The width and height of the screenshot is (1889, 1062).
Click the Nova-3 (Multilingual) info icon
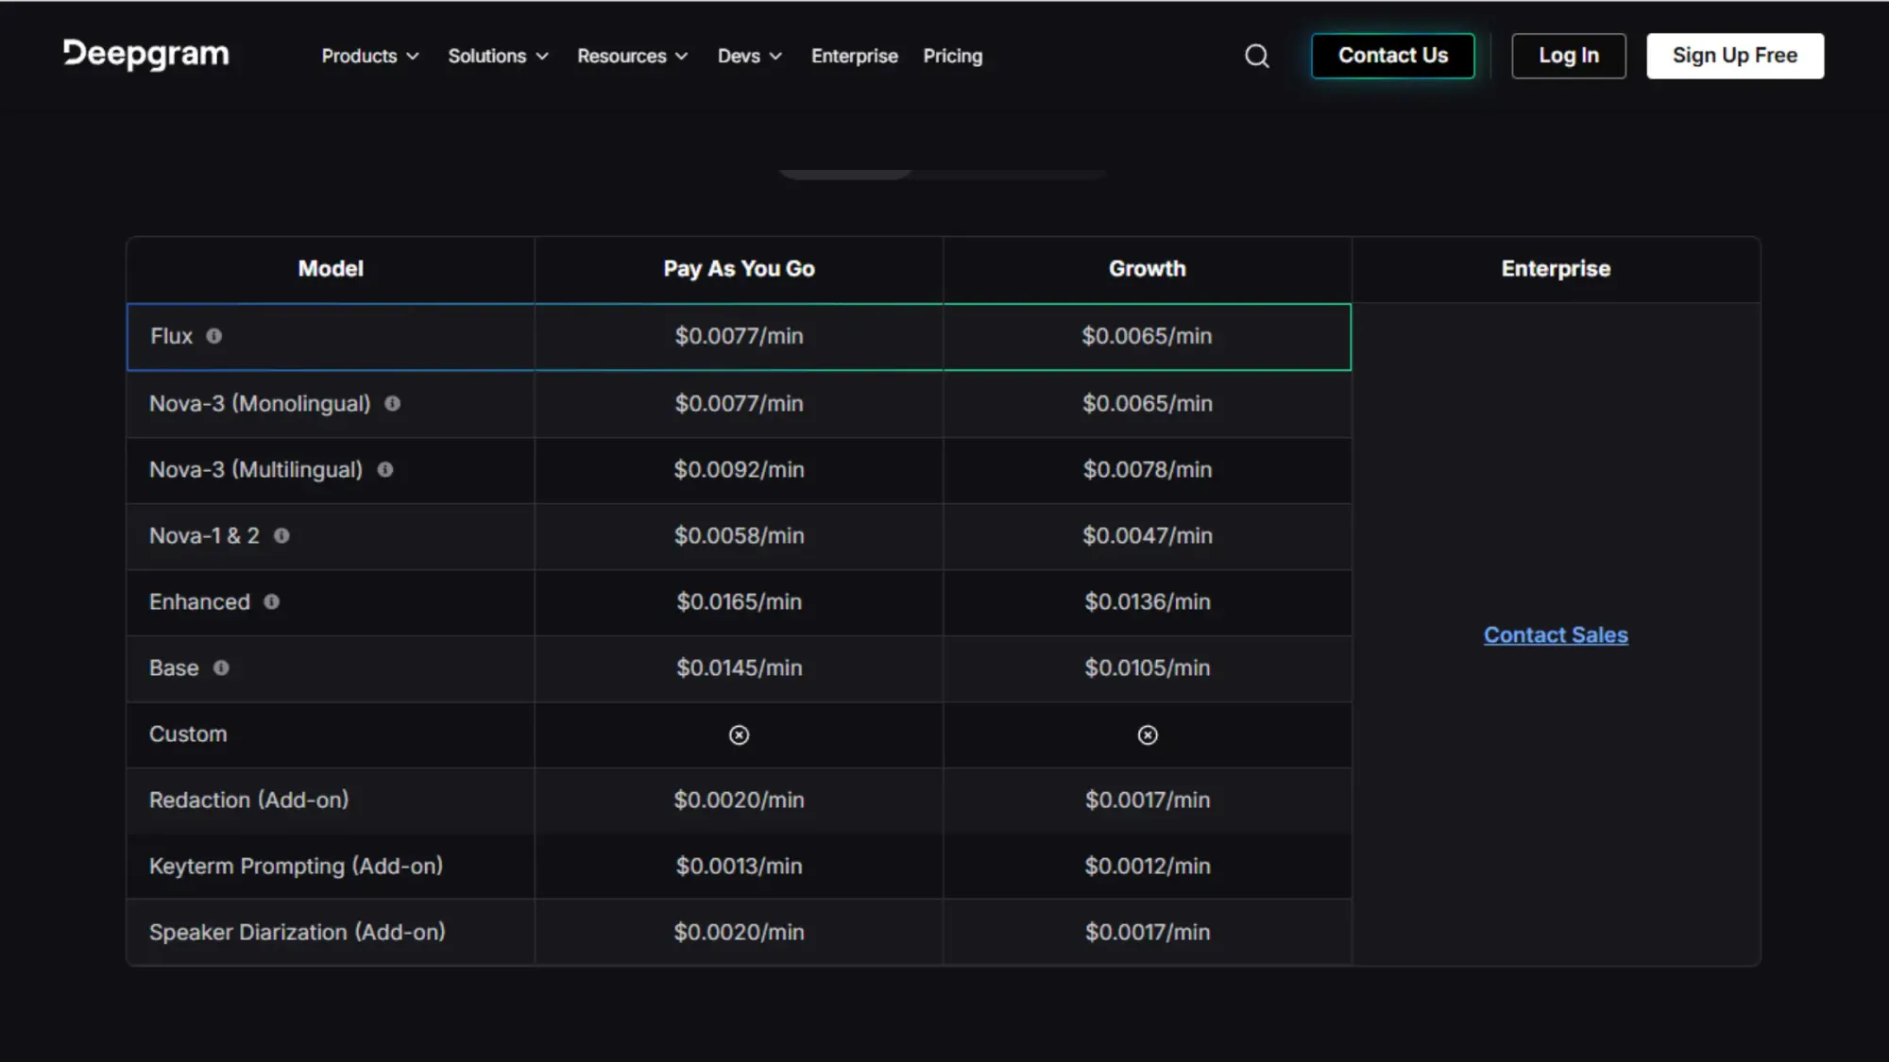pos(384,469)
